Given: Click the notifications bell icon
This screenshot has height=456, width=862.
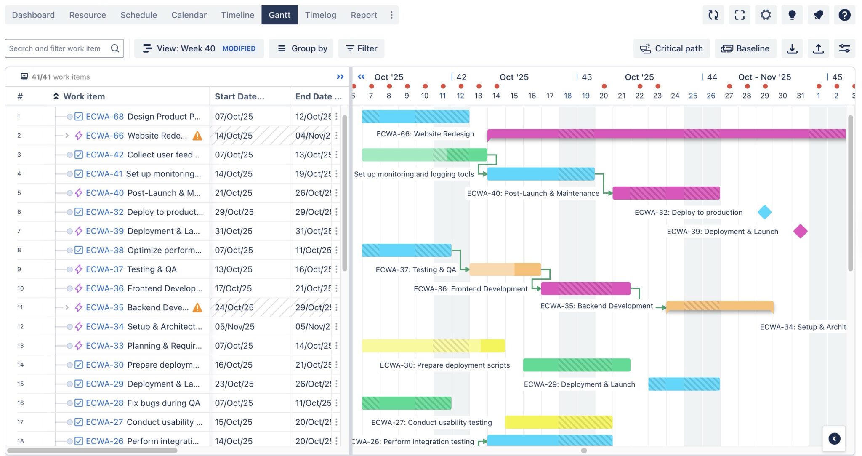Looking at the screenshot, I should tap(818, 15).
